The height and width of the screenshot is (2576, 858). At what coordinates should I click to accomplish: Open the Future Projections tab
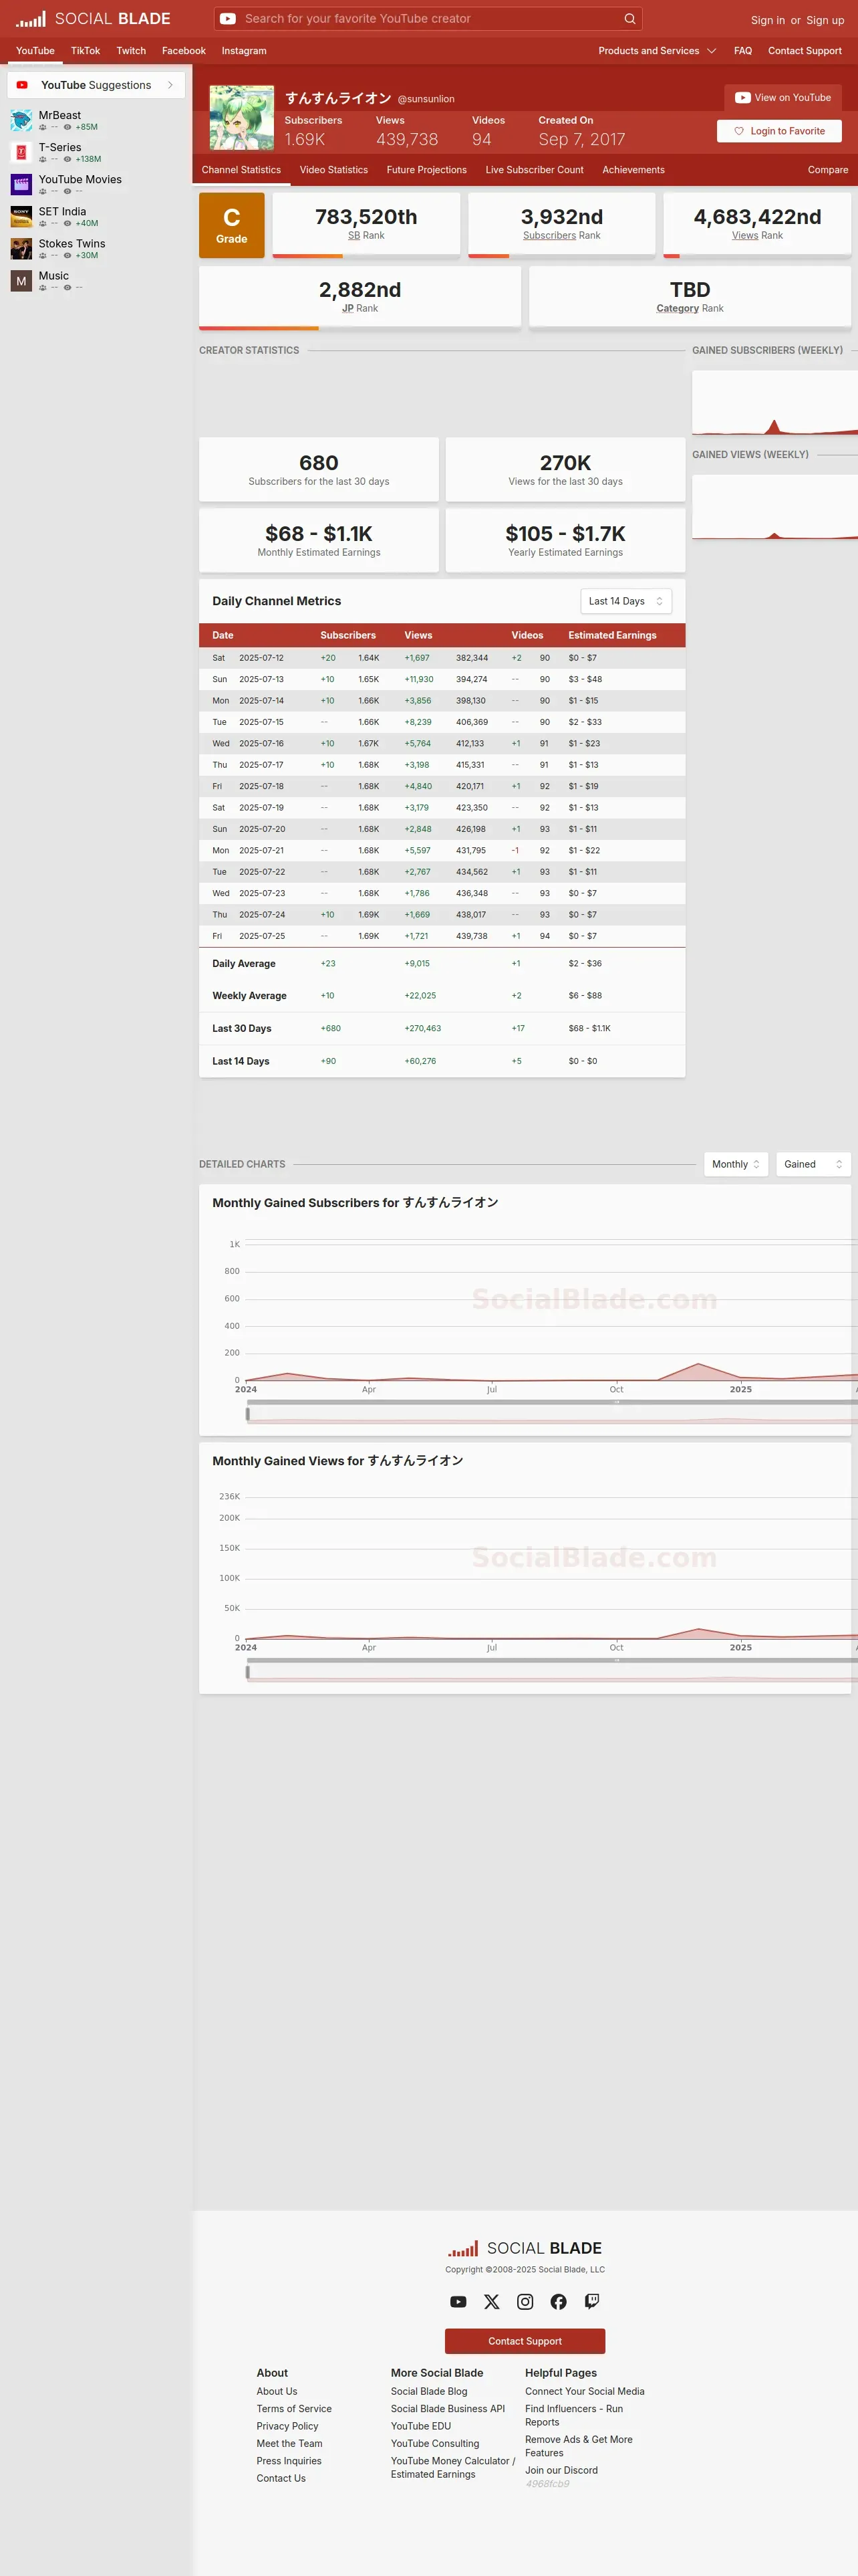pyautogui.click(x=426, y=170)
